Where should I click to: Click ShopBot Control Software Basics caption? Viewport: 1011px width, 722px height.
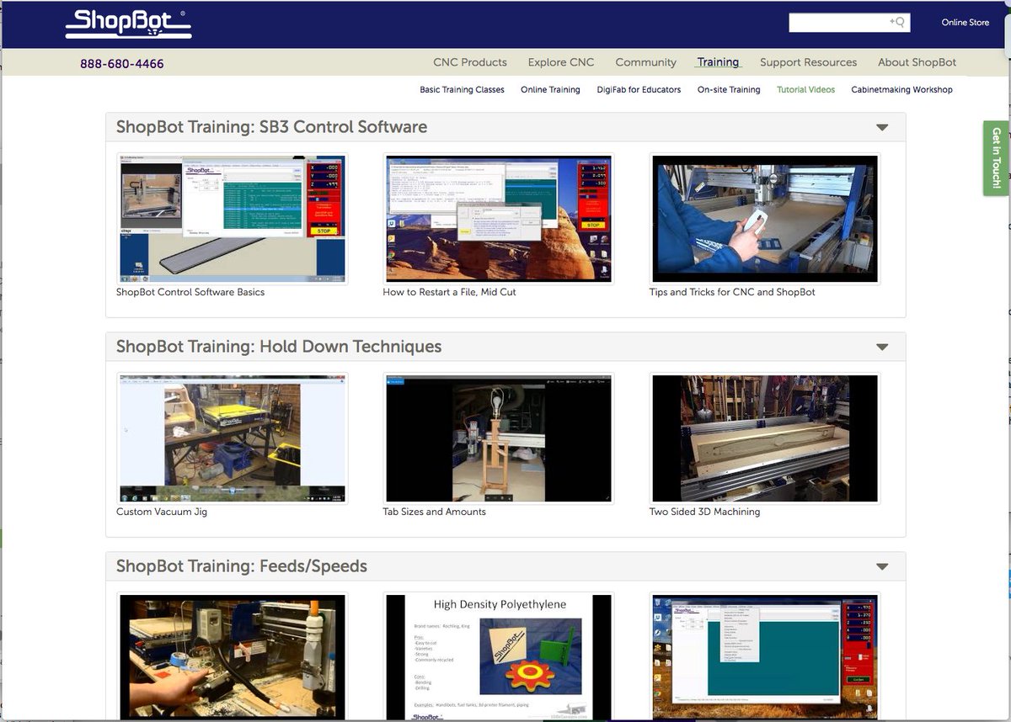[x=190, y=292]
